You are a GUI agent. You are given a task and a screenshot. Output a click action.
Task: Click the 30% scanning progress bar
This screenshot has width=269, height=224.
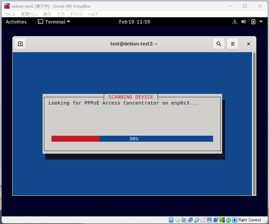[x=132, y=139]
